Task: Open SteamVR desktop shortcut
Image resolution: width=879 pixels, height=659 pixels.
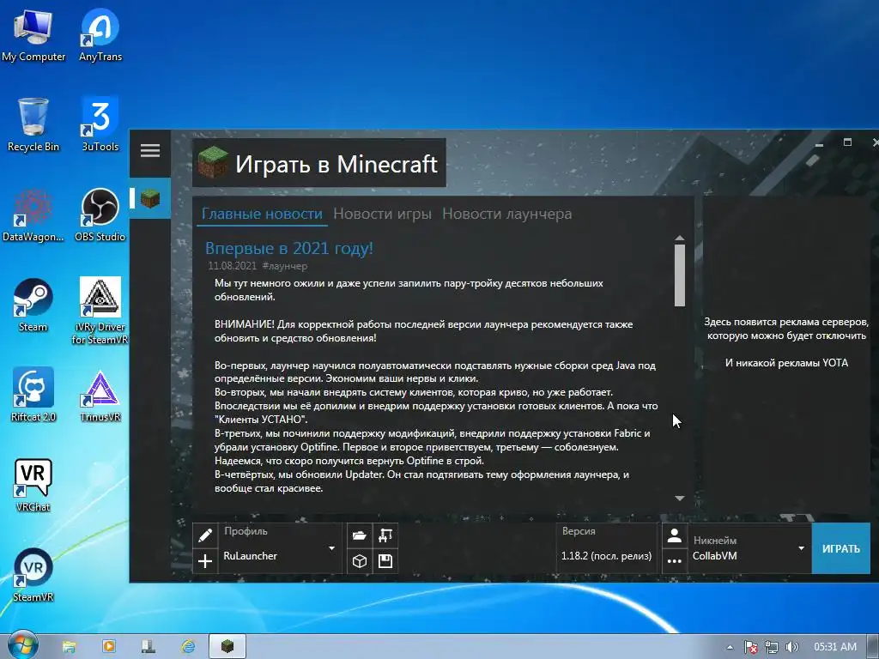Action: click(x=33, y=576)
